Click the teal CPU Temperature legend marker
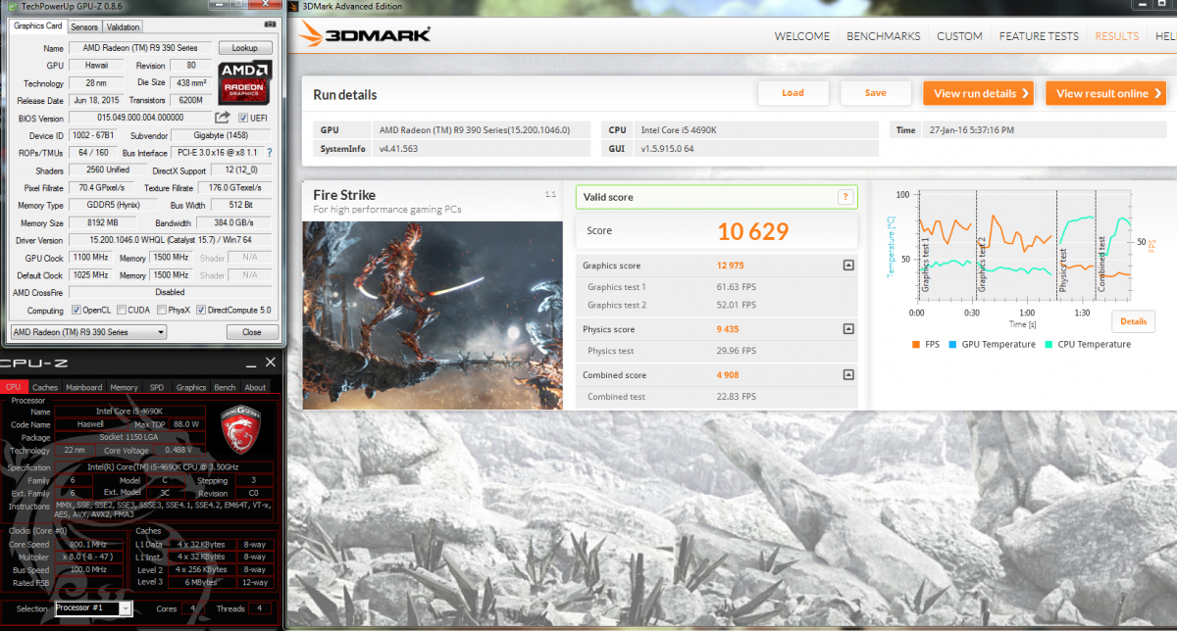 pos(1047,344)
